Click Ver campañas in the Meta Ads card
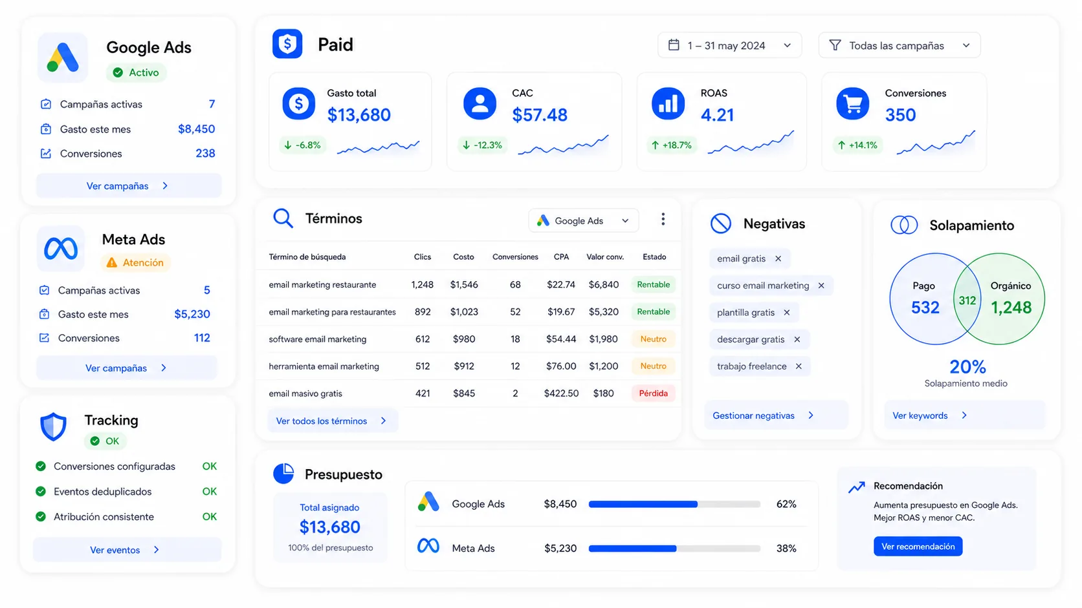Image resolution: width=1082 pixels, height=608 pixels. 127,368
